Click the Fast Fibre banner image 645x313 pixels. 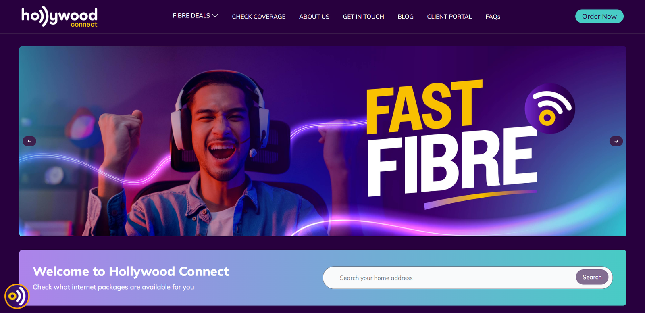(322, 141)
